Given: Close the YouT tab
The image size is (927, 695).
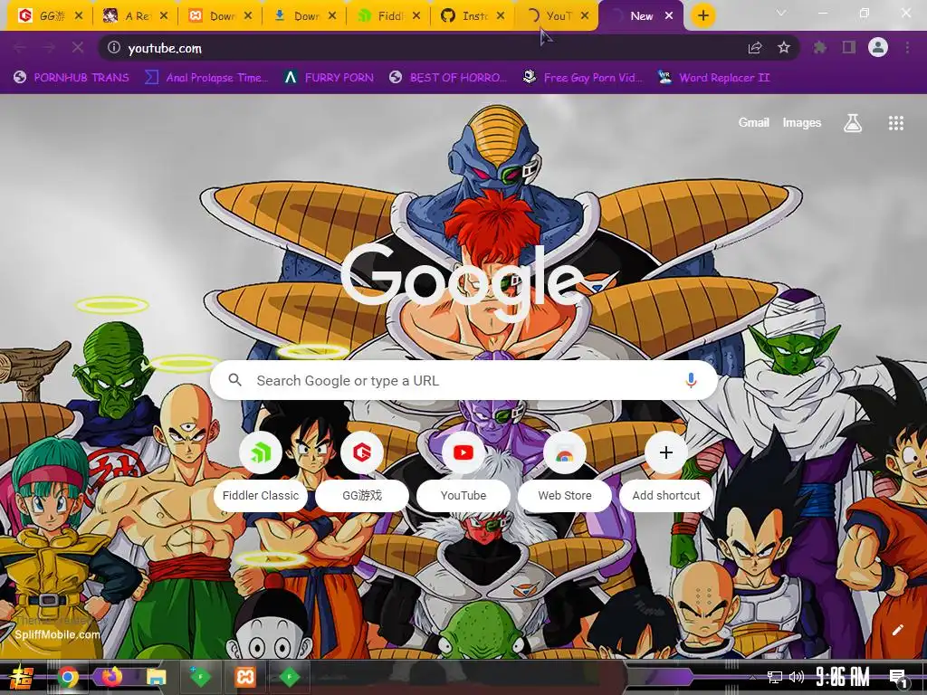Looking at the screenshot, I should pyautogui.click(x=585, y=16).
